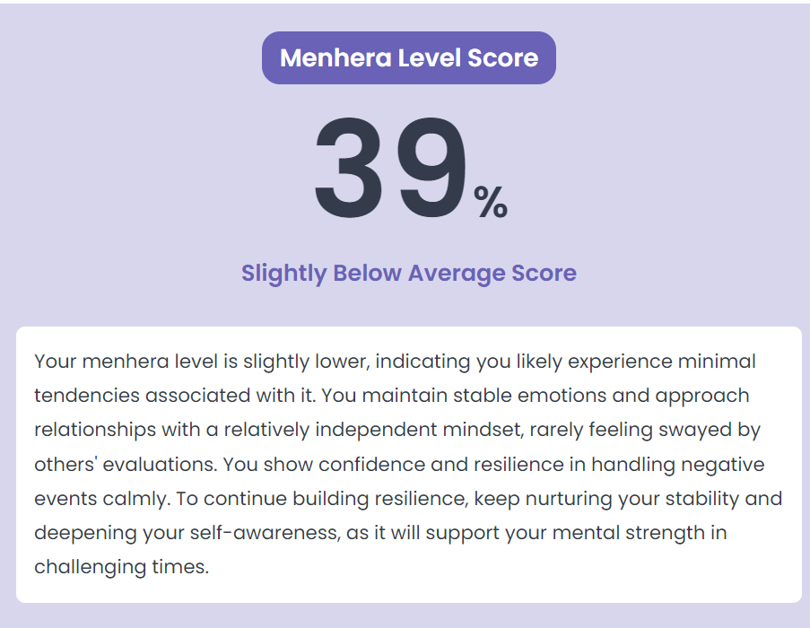
Task: Click the percent symbol beside 39
Action: (x=491, y=202)
